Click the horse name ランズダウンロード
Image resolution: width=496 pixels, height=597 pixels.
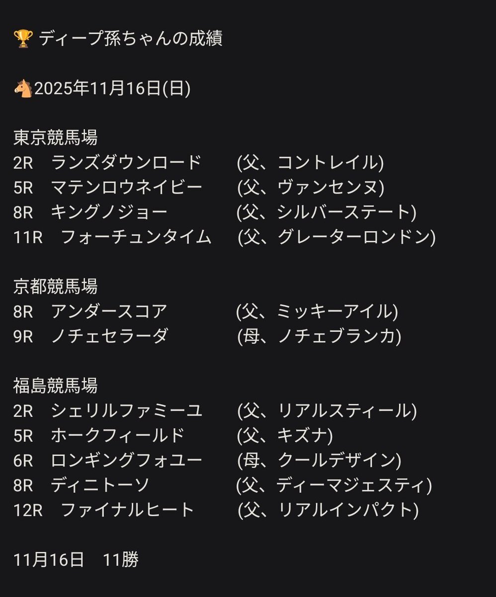[x=126, y=162]
